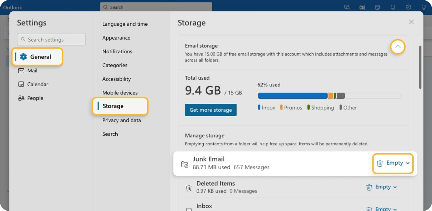Open notifications via the bell icon
The width and height of the screenshot is (432, 211).
click(x=393, y=7)
